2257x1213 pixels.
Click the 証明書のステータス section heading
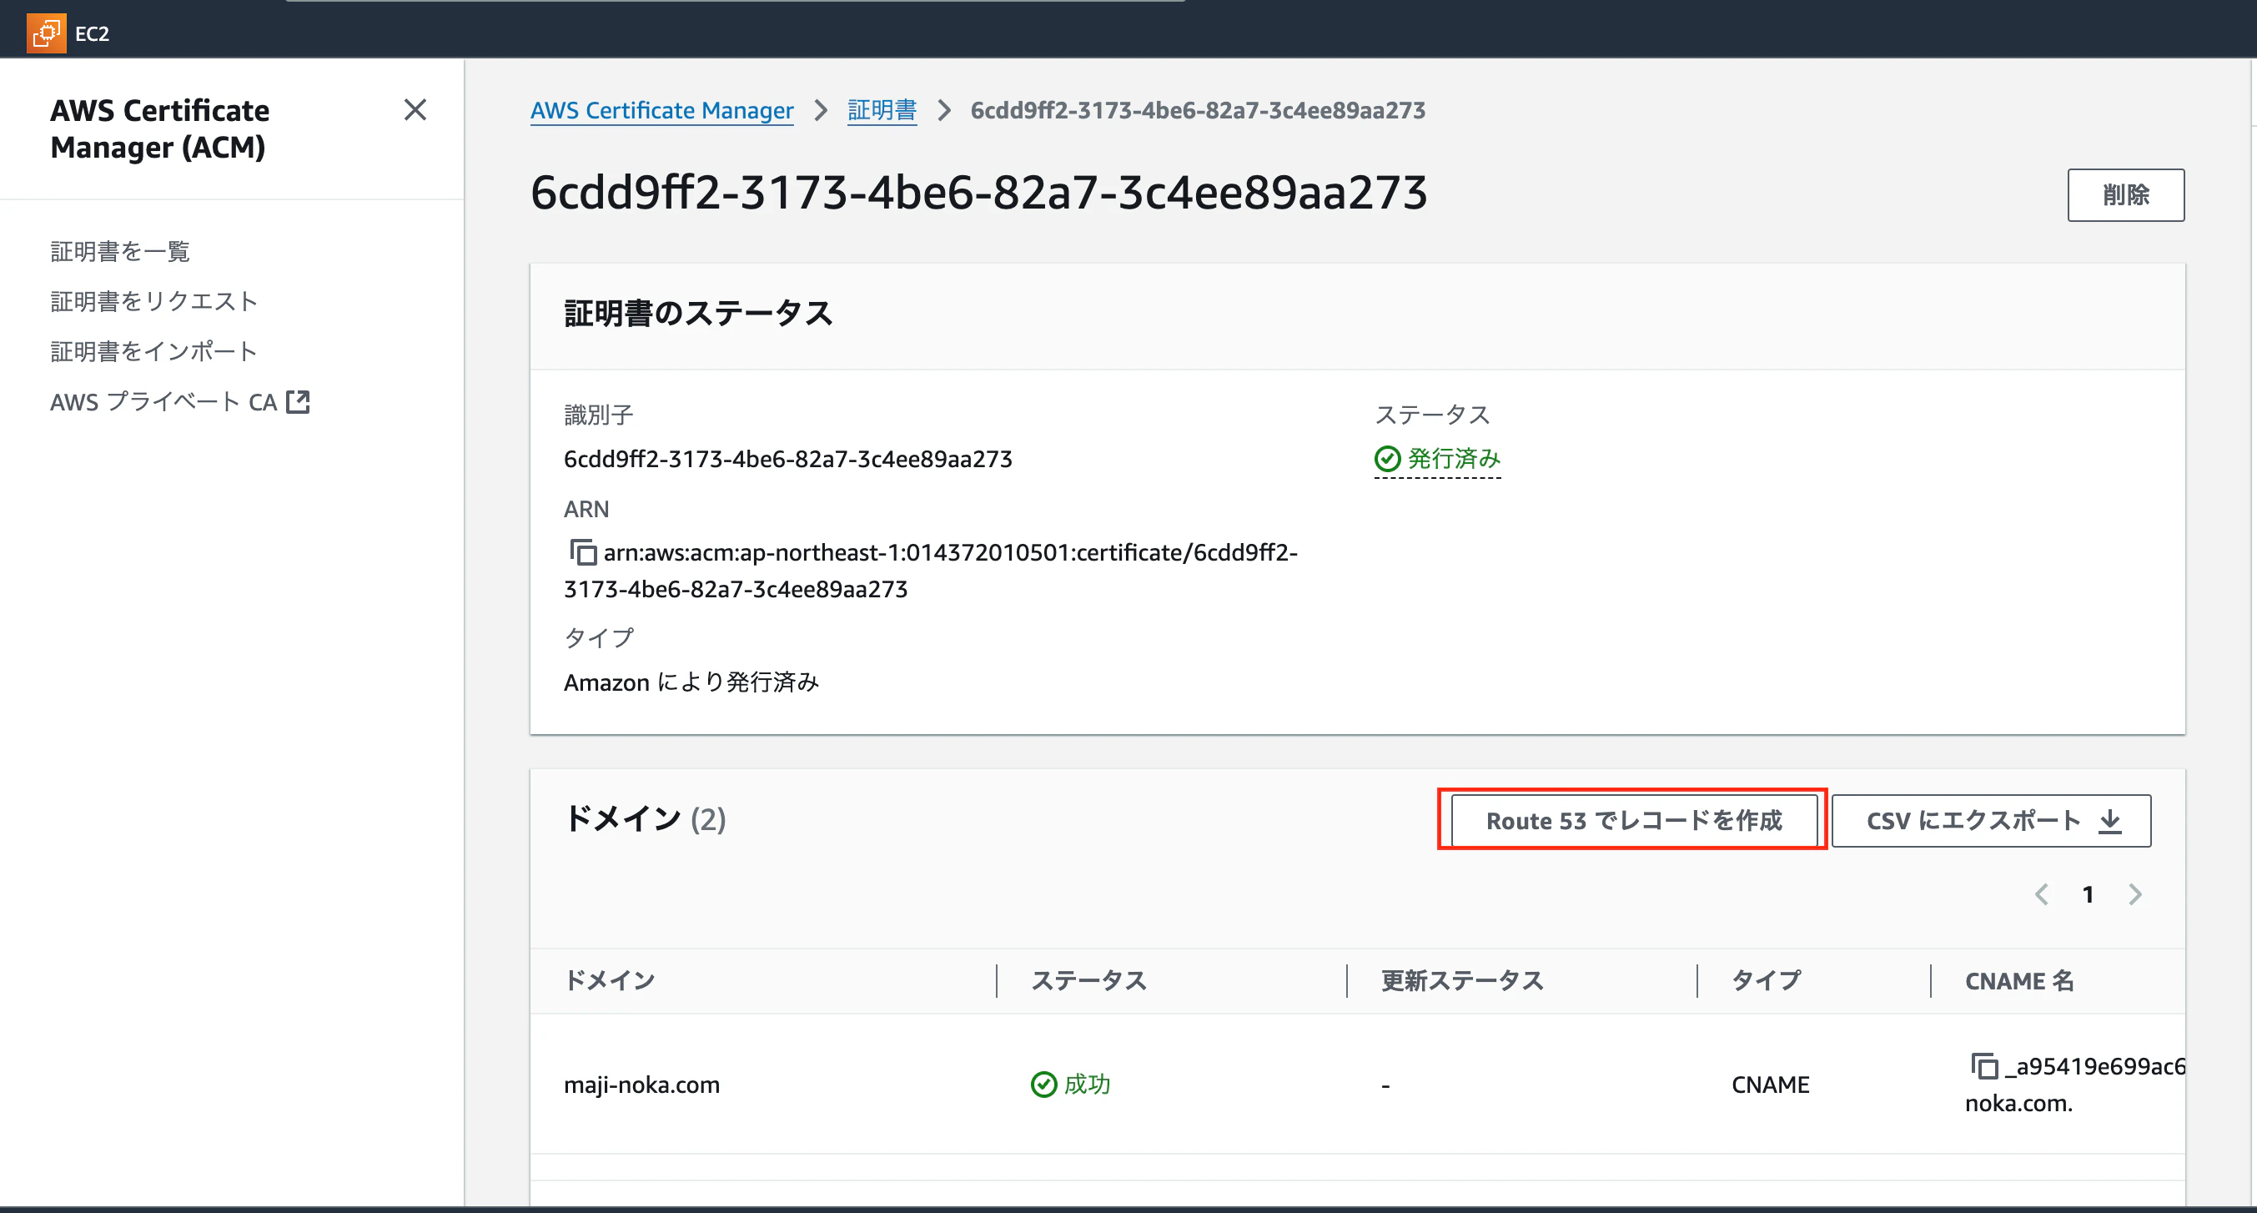(698, 313)
